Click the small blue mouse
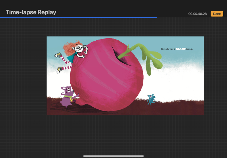This screenshot has width=227, height=158. pyautogui.click(x=151, y=99)
